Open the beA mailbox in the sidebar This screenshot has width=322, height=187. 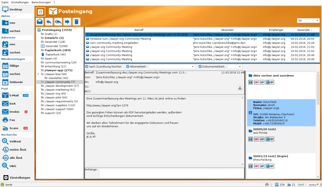[9, 104]
